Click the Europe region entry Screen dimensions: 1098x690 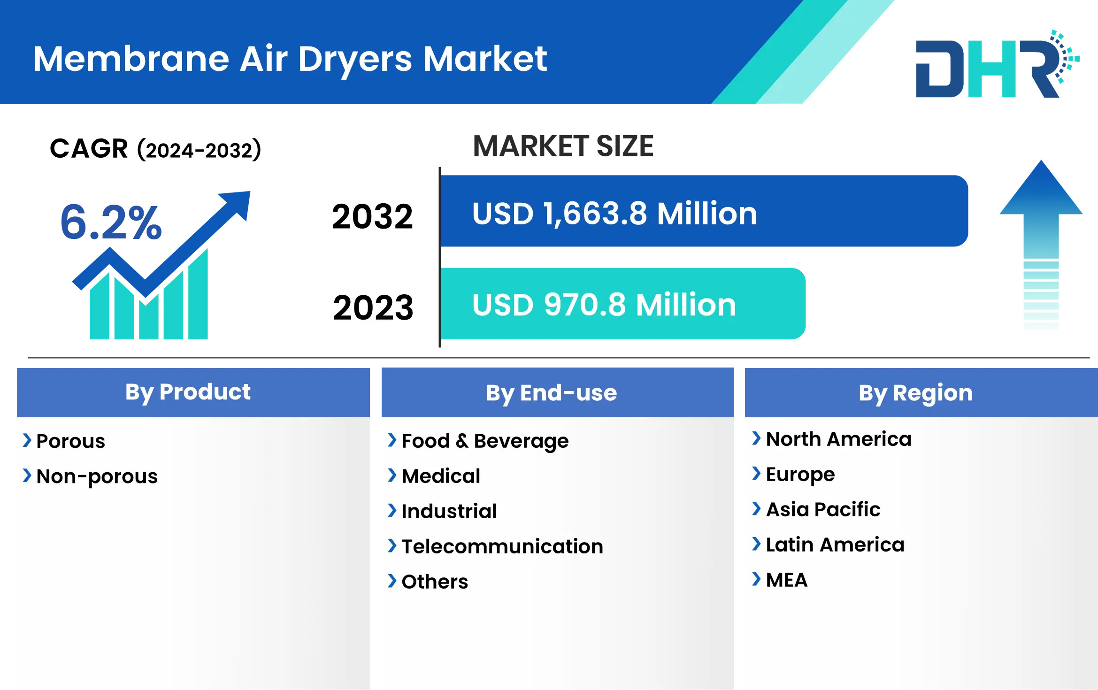coord(800,475)
